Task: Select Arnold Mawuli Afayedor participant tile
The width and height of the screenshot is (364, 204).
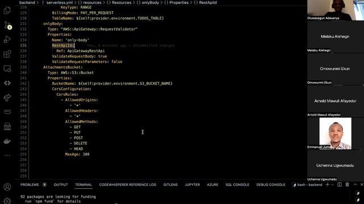Action: tap(336, 101)
